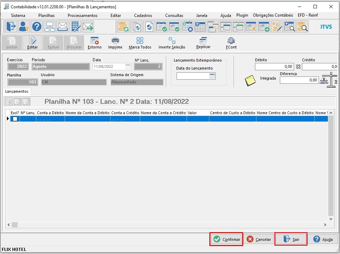Open the user with key icon

(24, 27)
